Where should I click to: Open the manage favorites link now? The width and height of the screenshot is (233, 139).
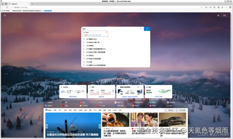pyautogui.click(x=48, y=11)
